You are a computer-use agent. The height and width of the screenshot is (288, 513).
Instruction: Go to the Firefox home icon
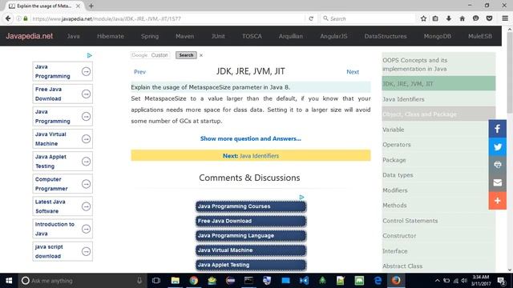coord(462,18)
